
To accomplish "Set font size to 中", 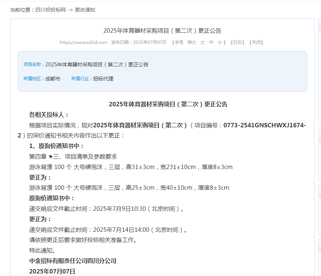I will 211,42.
